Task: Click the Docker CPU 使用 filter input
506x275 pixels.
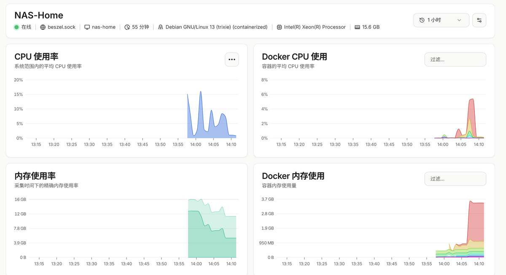Action: click(455, 59)
